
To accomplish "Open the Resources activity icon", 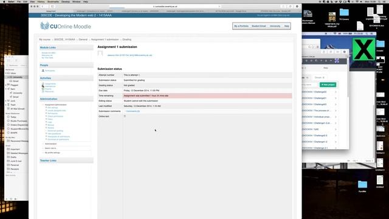I will click(x=43, y=92).
